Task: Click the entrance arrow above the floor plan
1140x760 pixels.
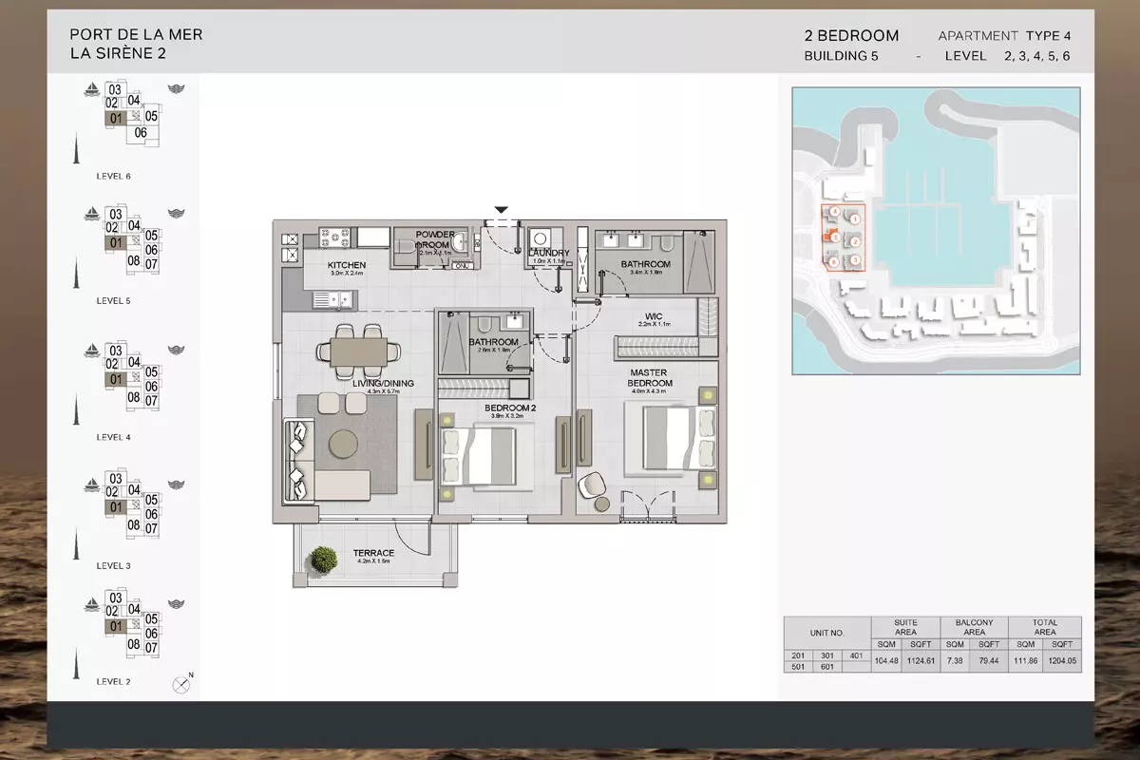Action: [x=502, y=210]
